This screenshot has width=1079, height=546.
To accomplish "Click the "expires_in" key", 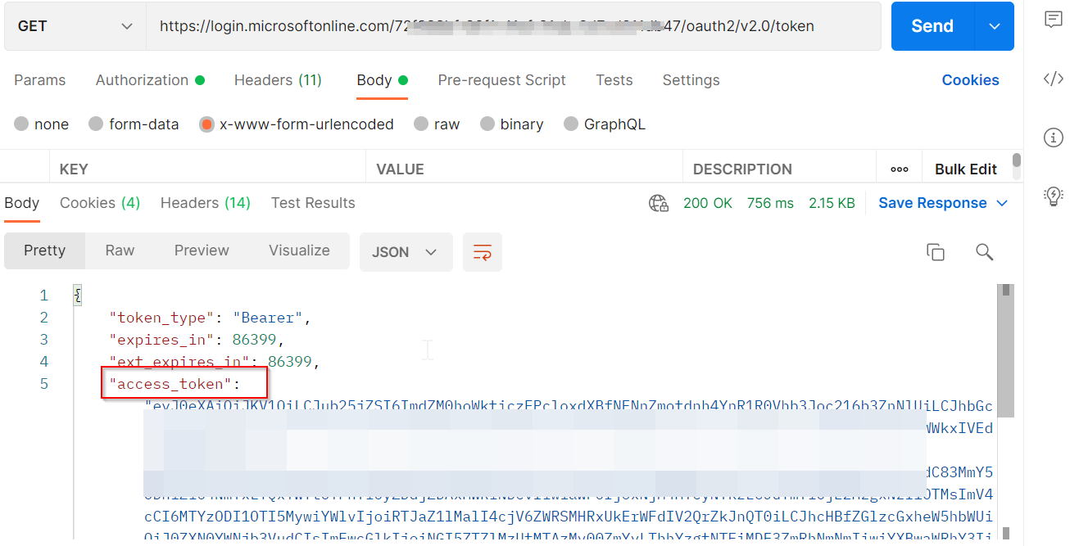I will tap(161, 340).
